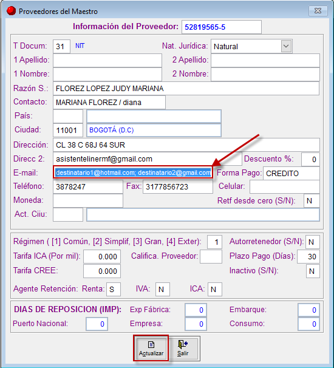Close the Proveedores del Maestro window
The image size is (334, 368).
(318, 11)
